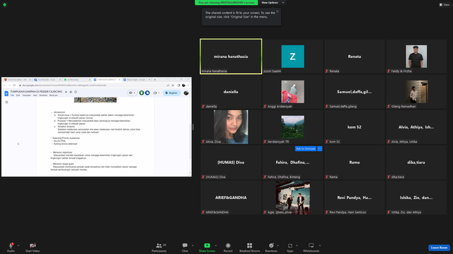Select the ARIEF&GANDHA participant tile

[231, 198]
